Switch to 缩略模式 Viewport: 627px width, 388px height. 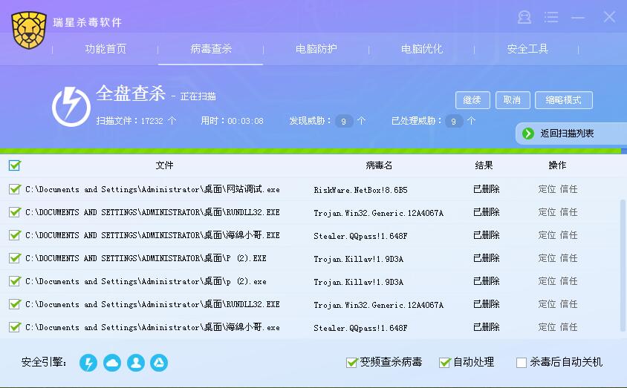[564, 100]
